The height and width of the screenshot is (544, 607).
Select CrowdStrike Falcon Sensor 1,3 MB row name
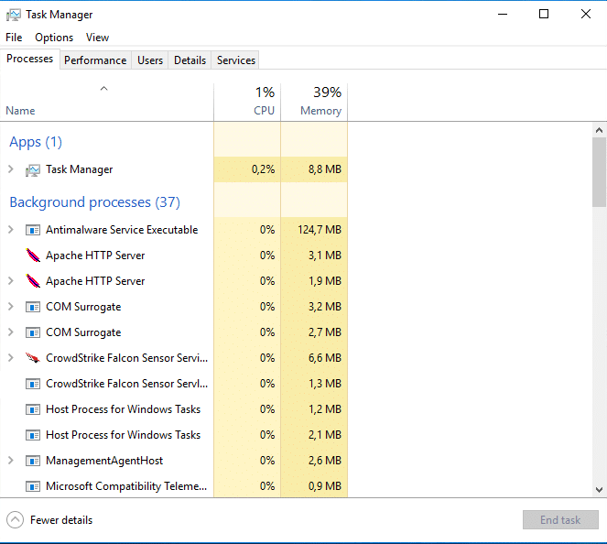point(127,384)
